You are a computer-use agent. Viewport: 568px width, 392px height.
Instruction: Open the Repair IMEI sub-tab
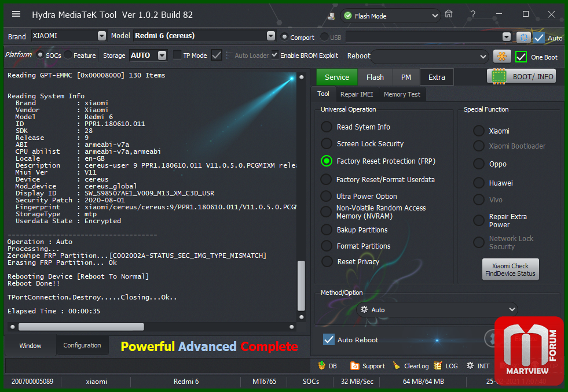[357, 94]
